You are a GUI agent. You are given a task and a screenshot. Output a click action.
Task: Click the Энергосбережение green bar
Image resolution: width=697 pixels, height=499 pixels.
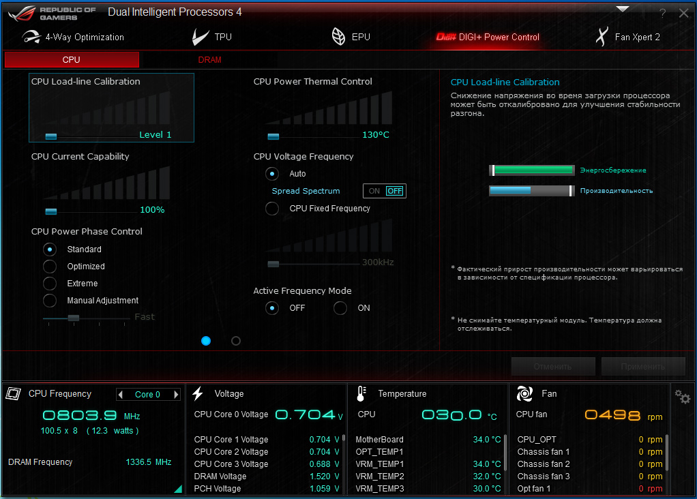click(532, 170)
